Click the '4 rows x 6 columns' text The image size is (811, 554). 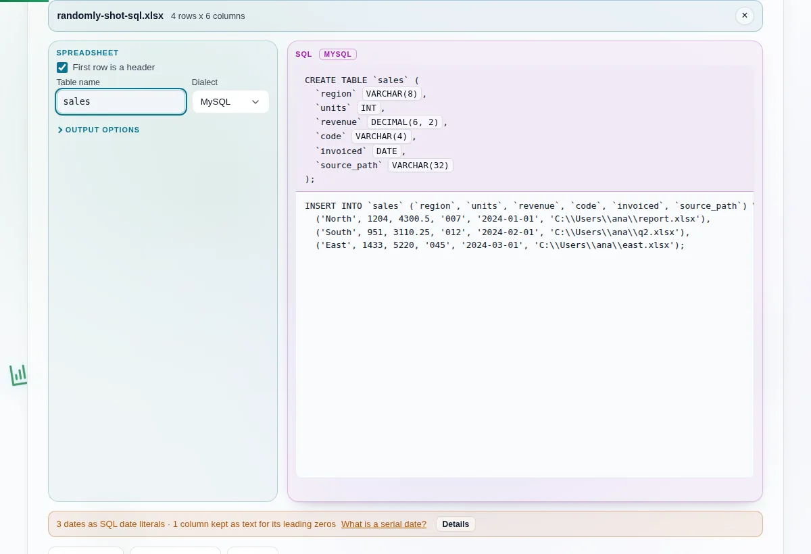coord(208,16)
